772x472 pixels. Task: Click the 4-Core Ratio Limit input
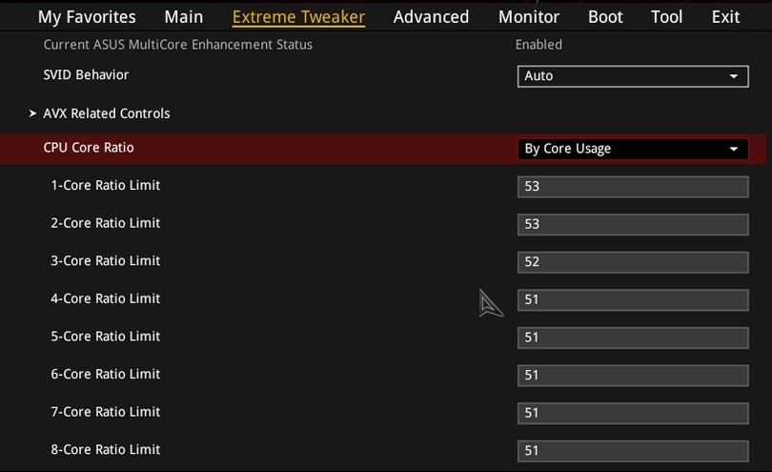[x=633, y=299]
